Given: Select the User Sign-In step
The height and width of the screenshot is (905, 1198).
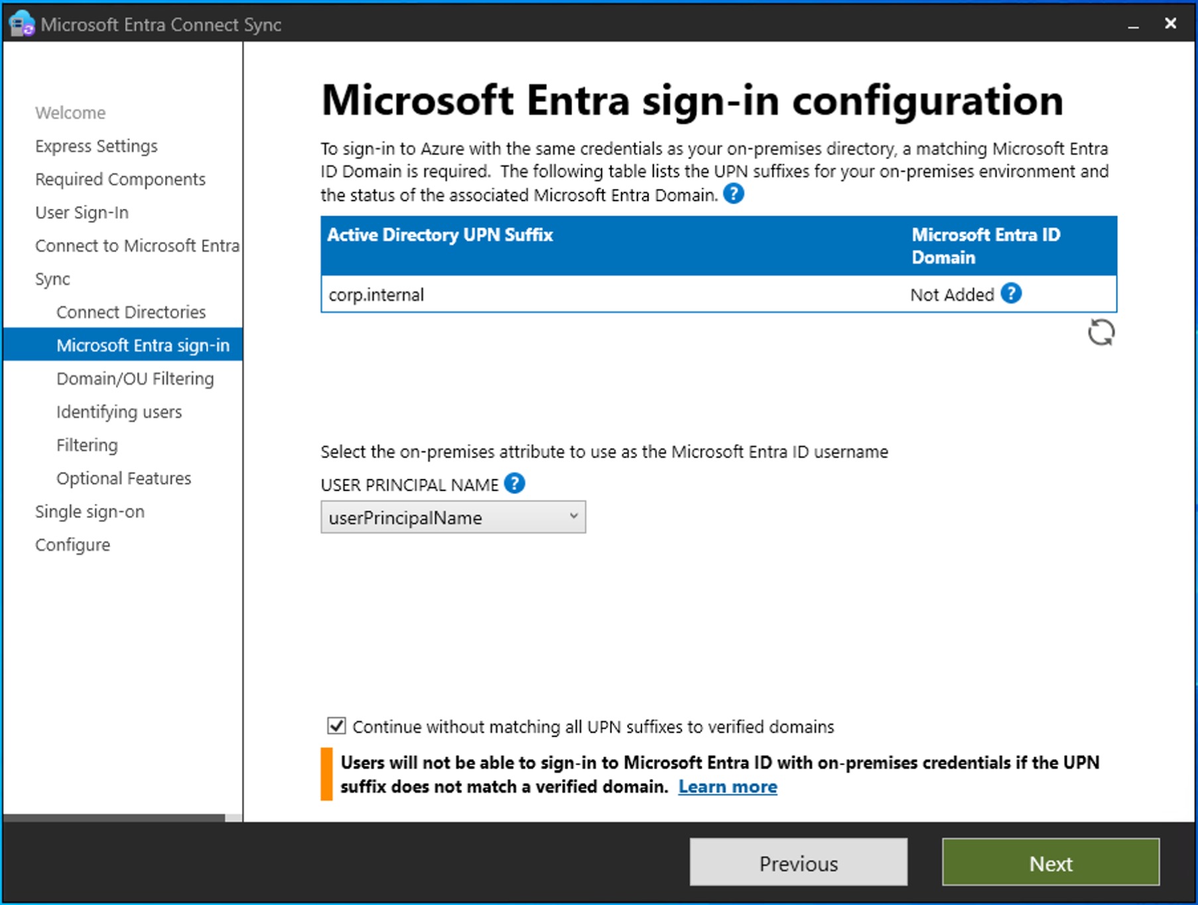Looking at the screenshot, I should (x=81, y=212).
